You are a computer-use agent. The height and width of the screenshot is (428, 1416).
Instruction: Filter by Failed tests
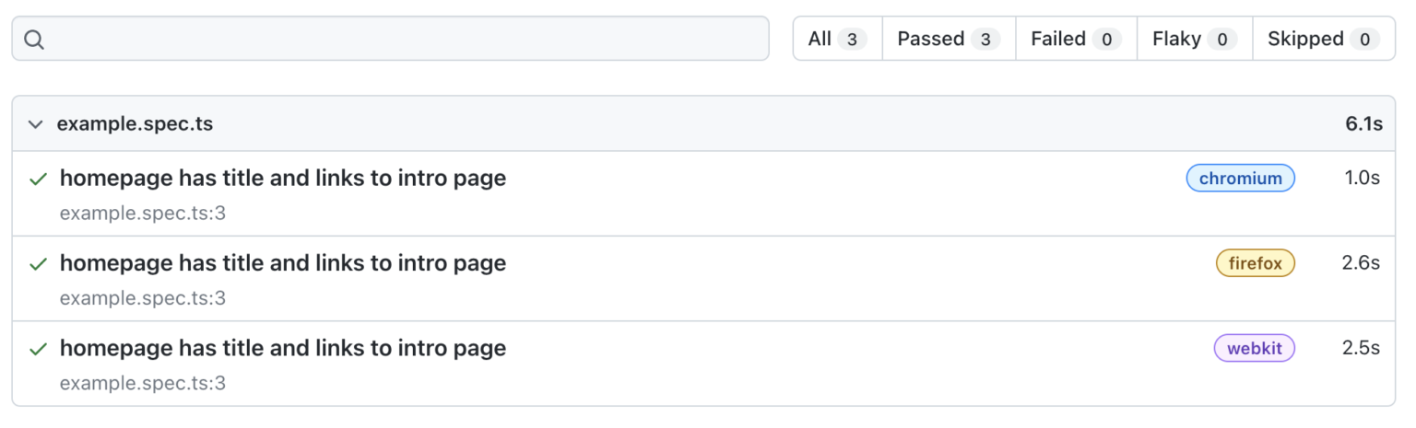point(1076,39)
